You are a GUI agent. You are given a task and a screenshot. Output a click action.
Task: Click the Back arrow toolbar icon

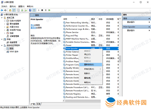[2, 10]
